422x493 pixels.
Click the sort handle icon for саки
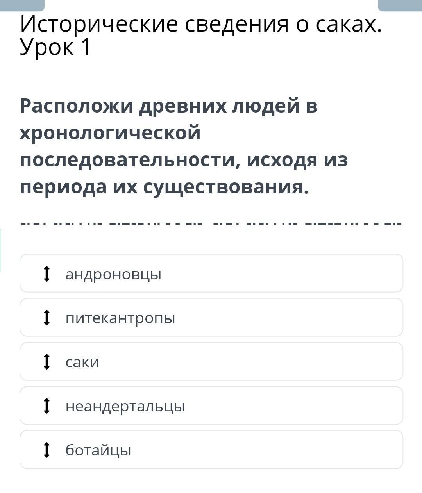coord(47,362)
